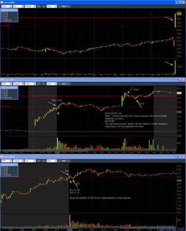Click plus zoom-in button in daily chart toolbar
Viewport: 186px width, 231px height.
point(39,6)
